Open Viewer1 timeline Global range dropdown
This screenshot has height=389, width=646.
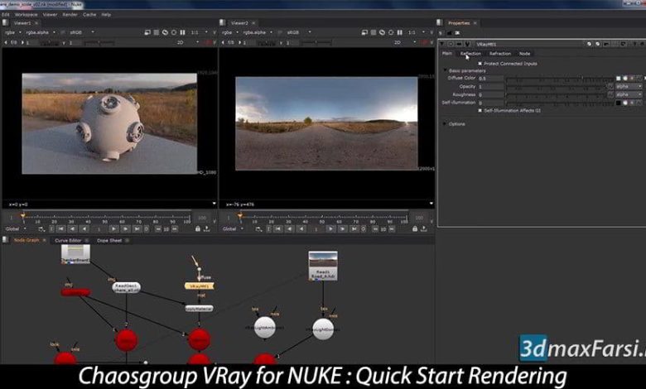[16, 229]
